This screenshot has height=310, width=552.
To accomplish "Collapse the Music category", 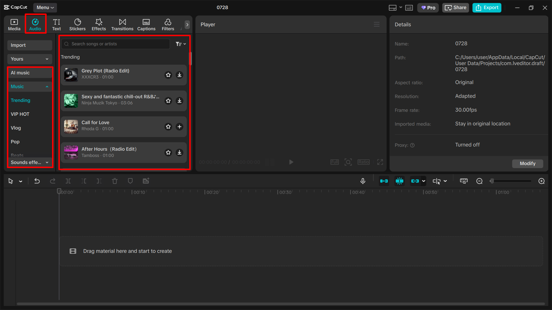I will 30,86.
